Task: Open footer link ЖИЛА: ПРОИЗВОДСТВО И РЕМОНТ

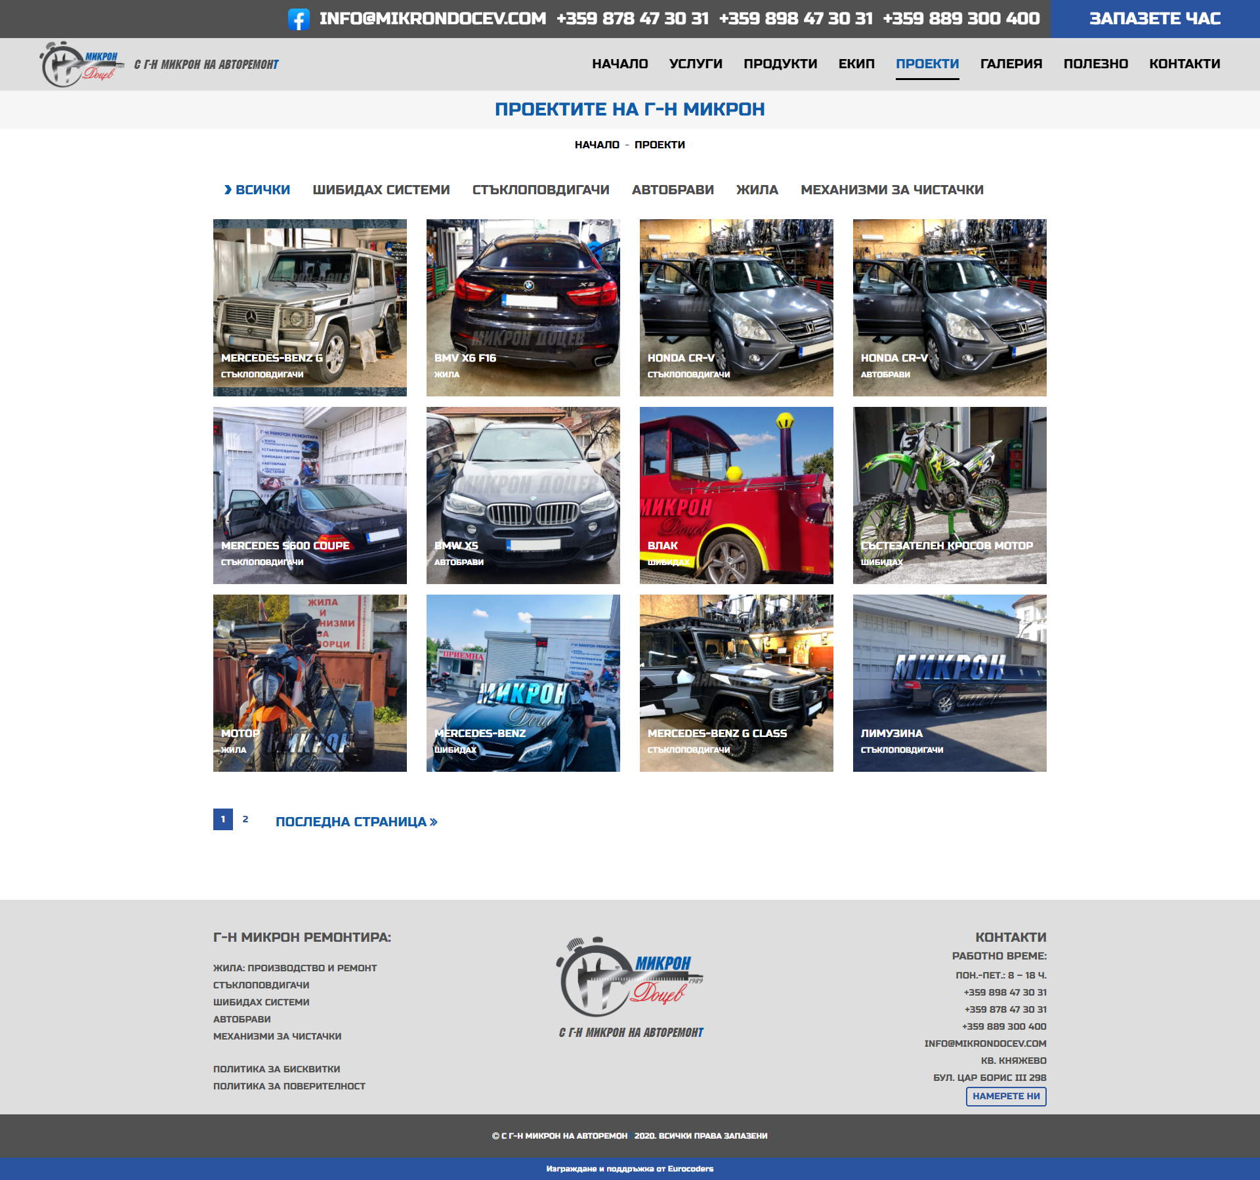Action: pyautogui.click(x=295, y=968)
